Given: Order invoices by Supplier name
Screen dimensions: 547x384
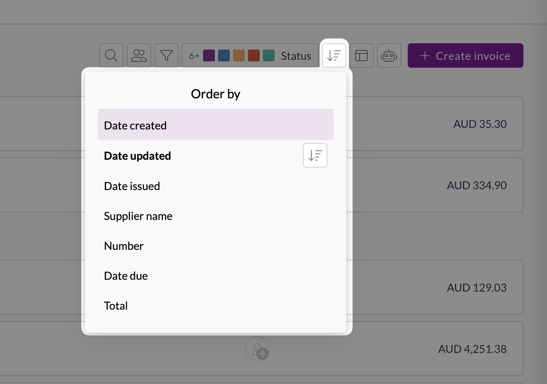Looking at the screenshot, I should click(216, 216).
